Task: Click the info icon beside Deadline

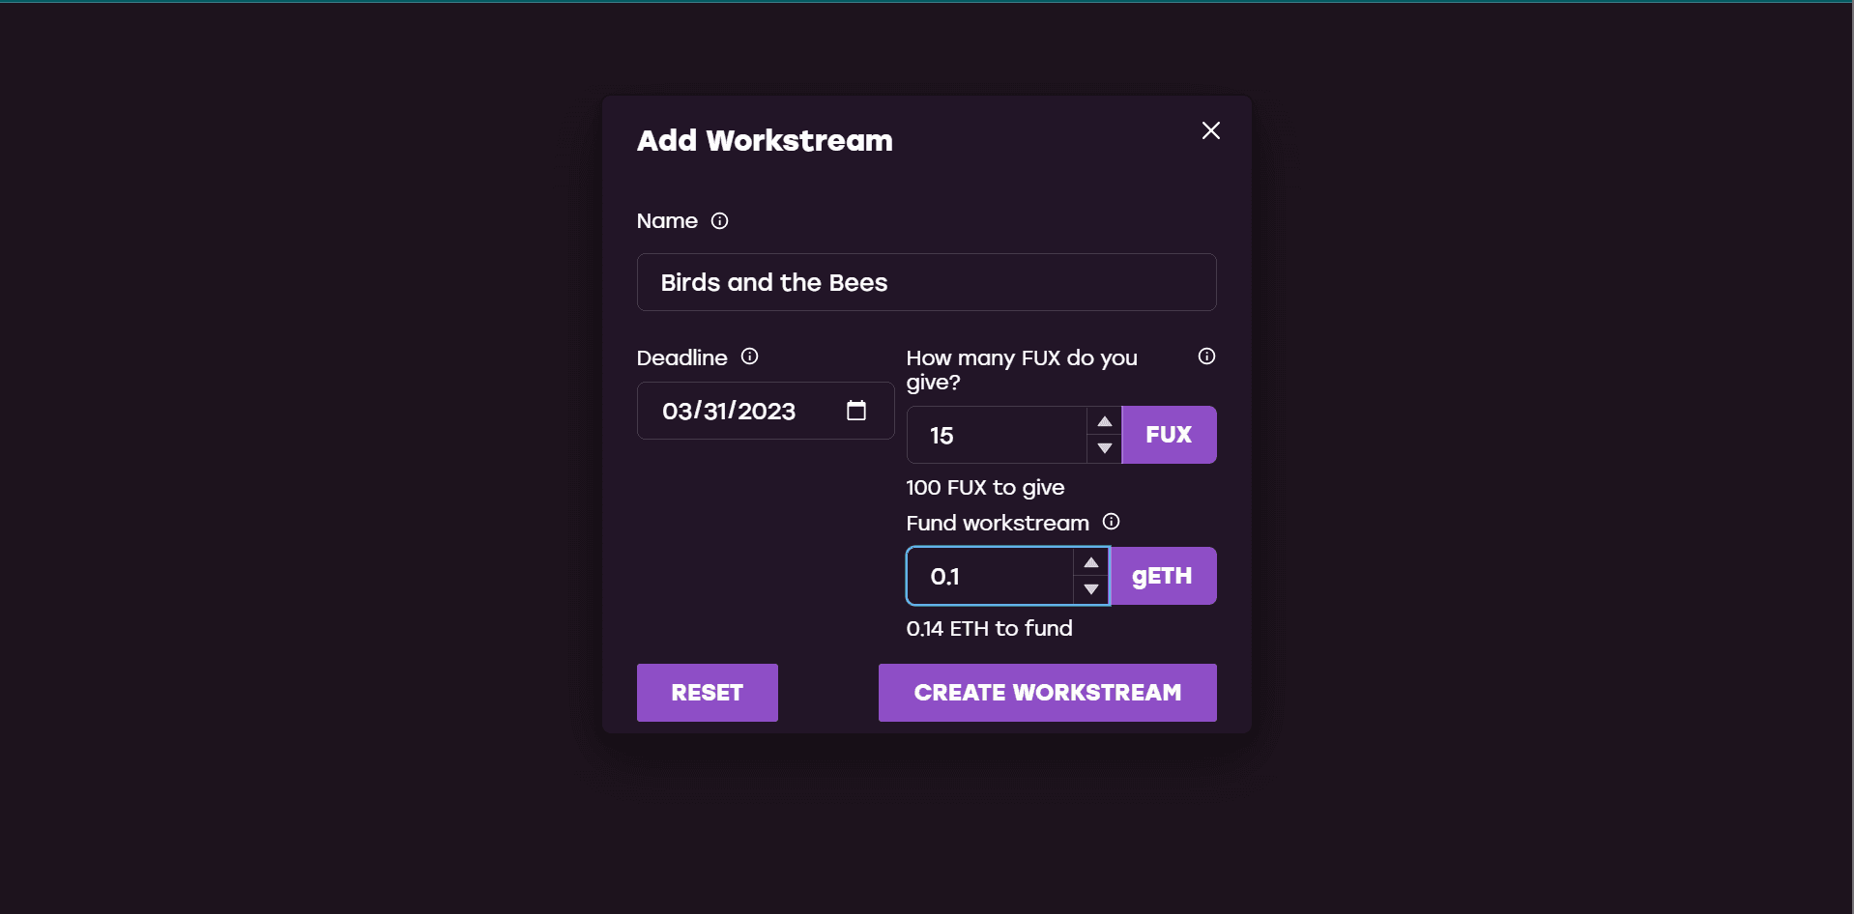Action: pyautogui.click(x=749, y=357)
